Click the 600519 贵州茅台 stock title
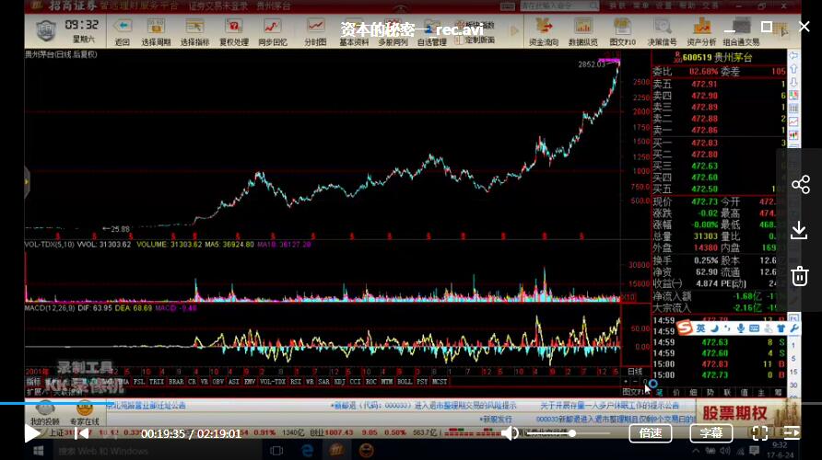The height and width of the screenshot is (460, 822). [717, 58]
